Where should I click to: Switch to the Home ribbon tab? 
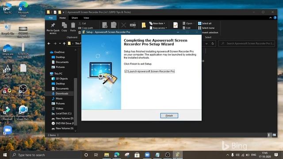tap(62, 18)
